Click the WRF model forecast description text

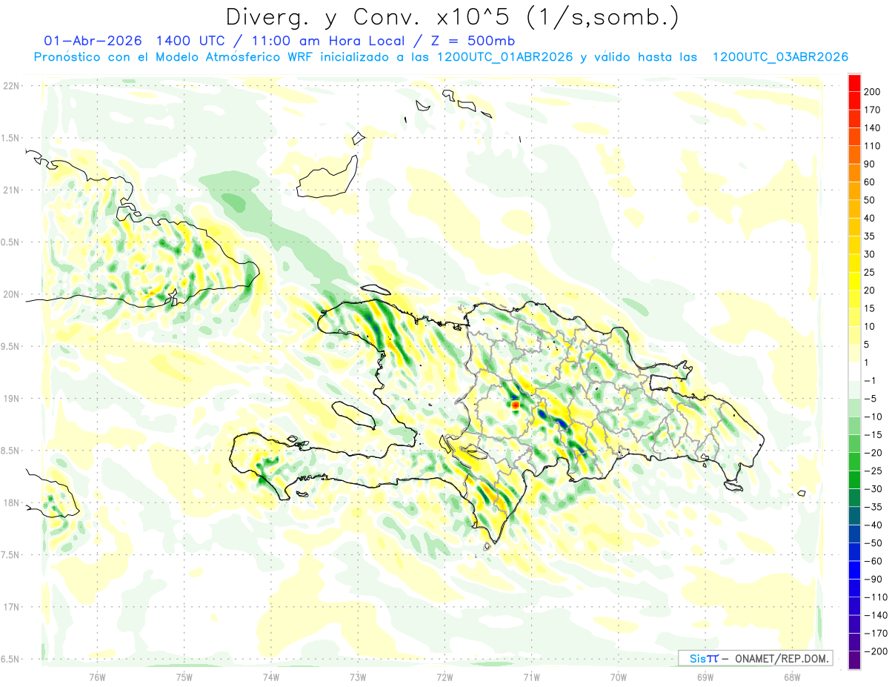(441, 57)
